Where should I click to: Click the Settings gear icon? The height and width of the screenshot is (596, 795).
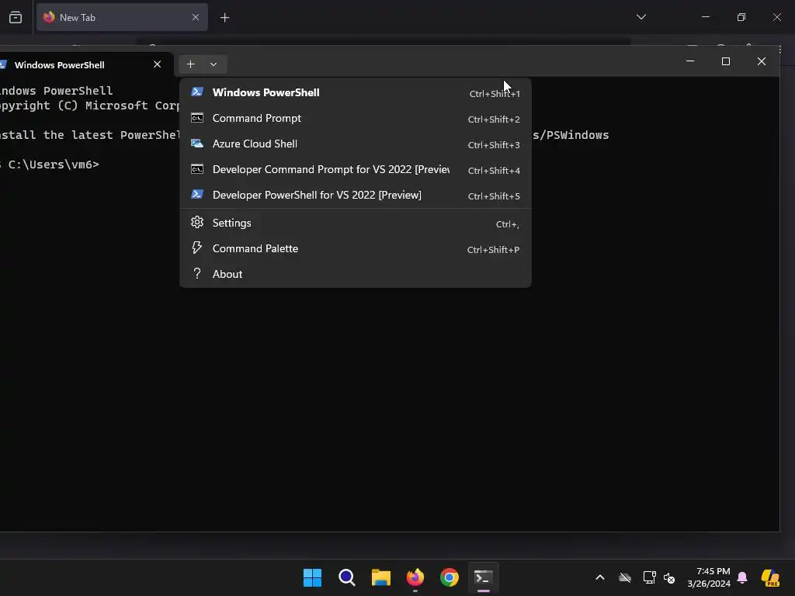coord(197,223)
